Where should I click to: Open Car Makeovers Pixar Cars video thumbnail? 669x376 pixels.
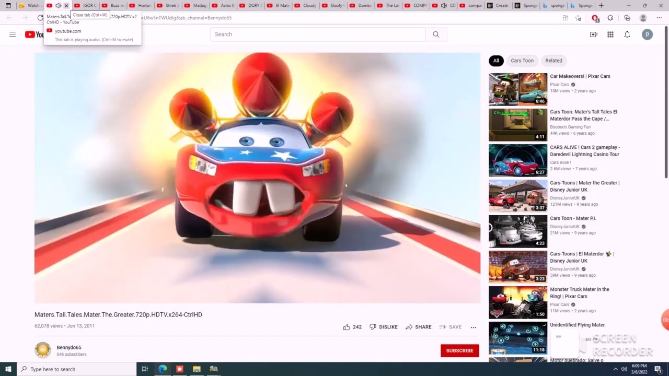(x=518, y=89)
